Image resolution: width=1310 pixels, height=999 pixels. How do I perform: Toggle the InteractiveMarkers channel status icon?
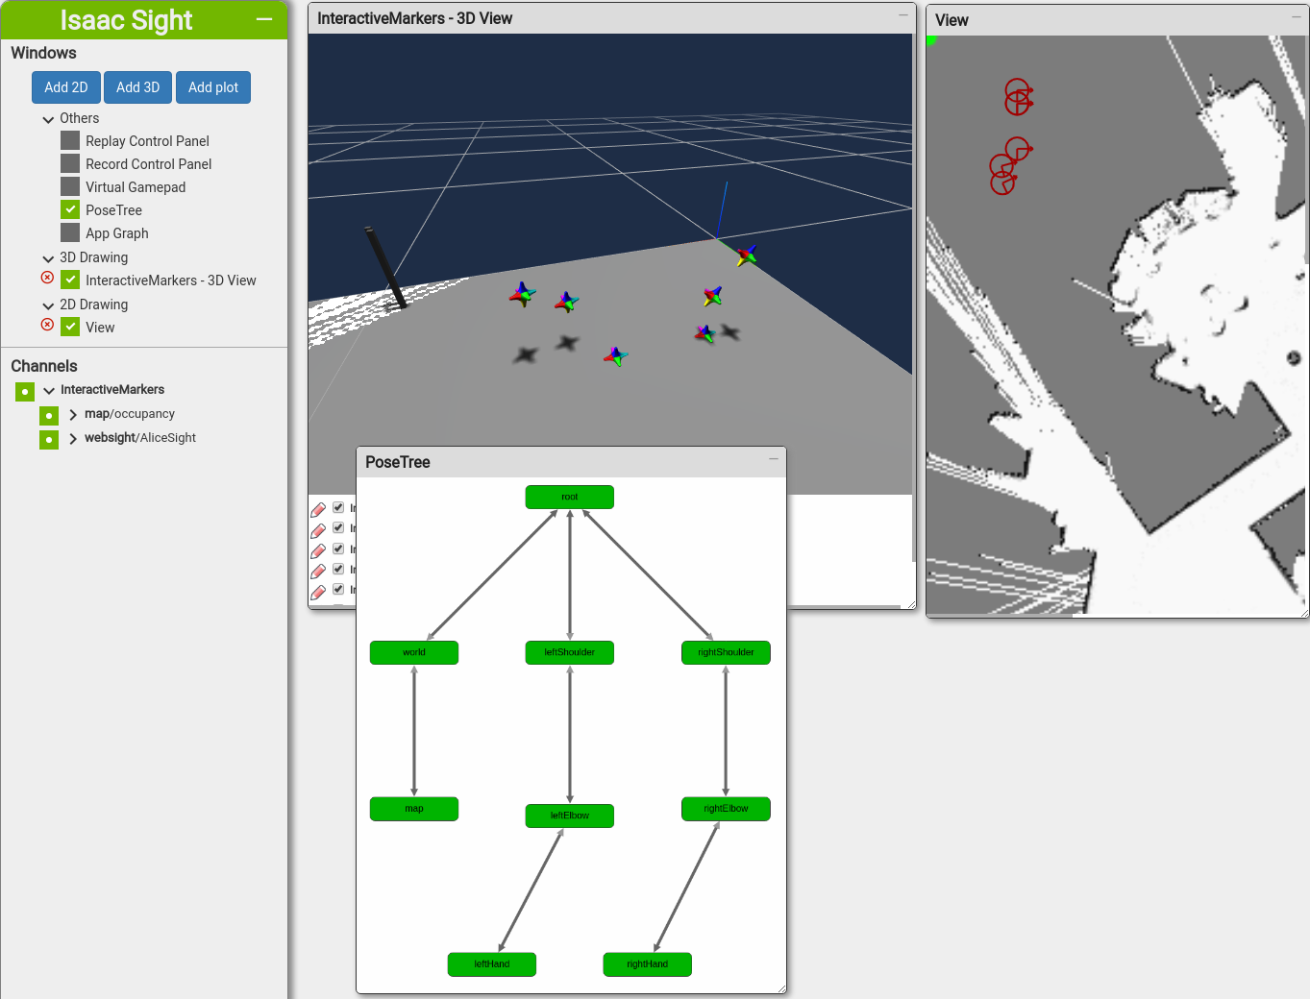tap(25, 391)
